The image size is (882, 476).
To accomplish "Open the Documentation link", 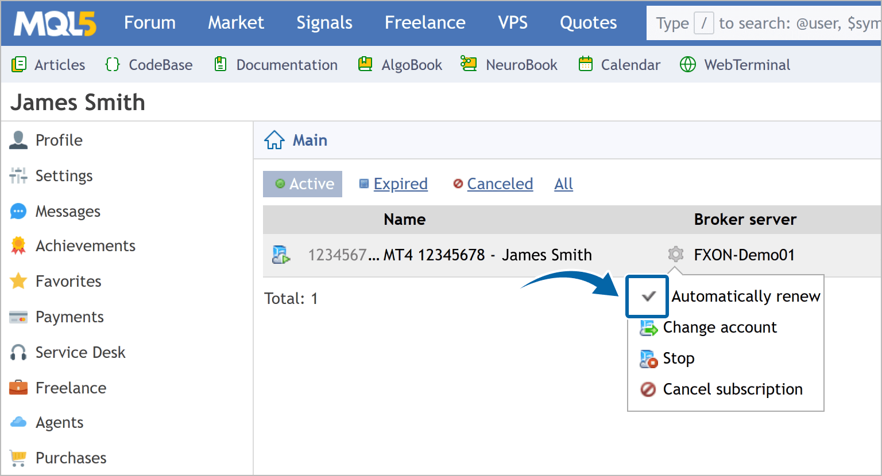I will point(287,65).
